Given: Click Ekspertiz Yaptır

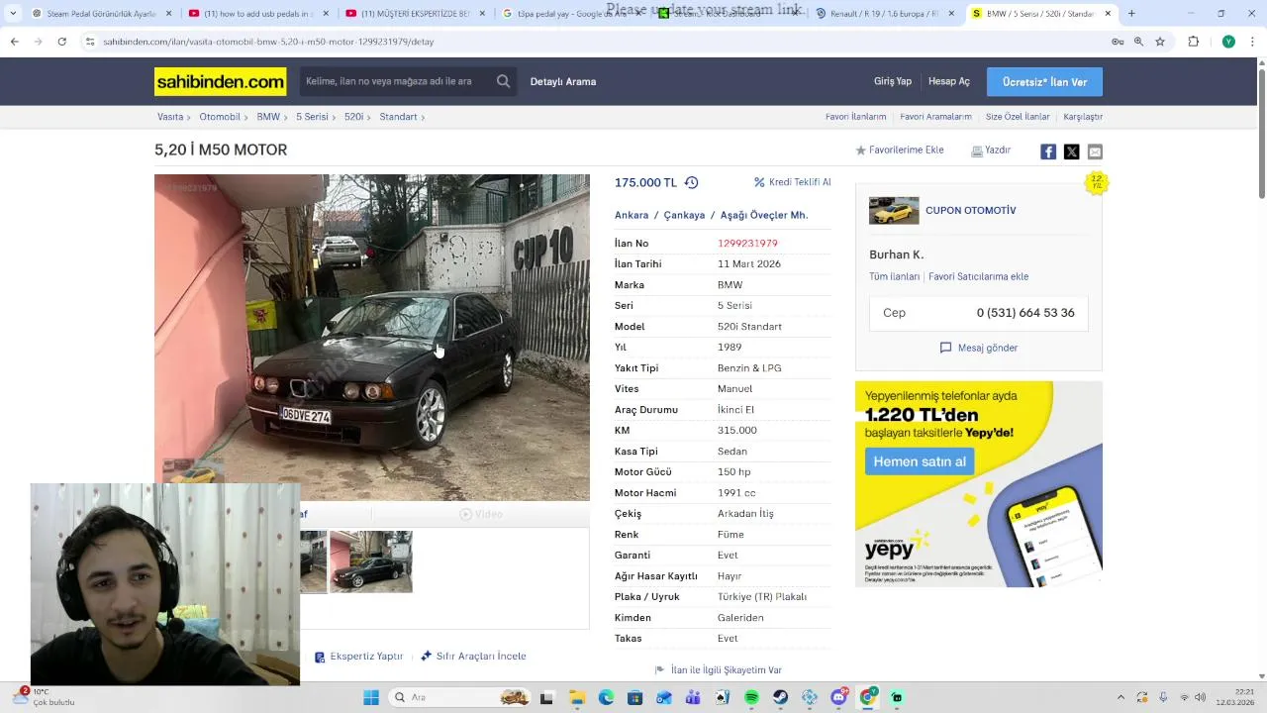Looking at the screenshot, I should pos(358,656).
